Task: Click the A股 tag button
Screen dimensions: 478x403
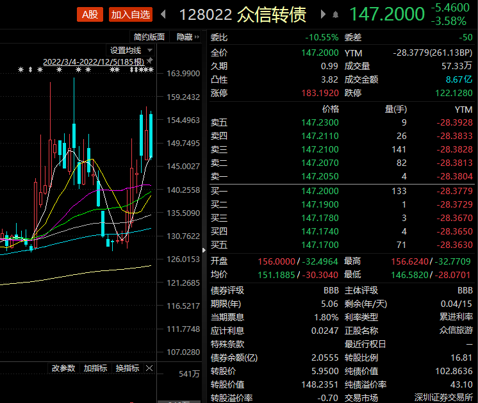Action: 90,14
